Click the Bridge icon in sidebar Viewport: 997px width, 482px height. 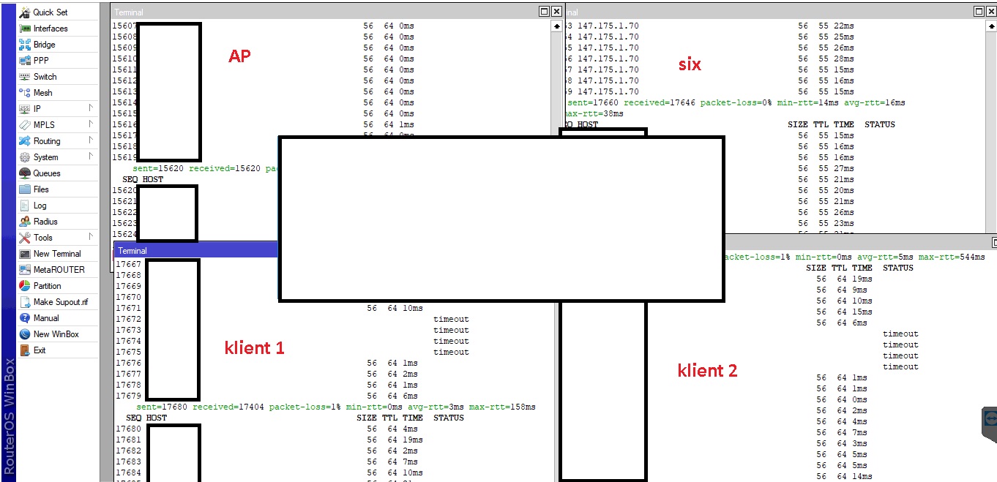[24, 45]
